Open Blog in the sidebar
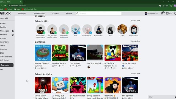176x99 pixels. tap(2, 53)
